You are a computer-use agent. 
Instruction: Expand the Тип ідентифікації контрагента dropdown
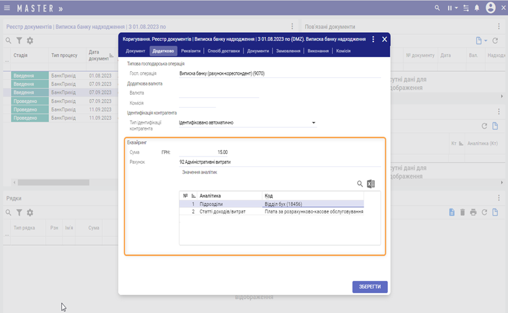click(x=313, y=123)
